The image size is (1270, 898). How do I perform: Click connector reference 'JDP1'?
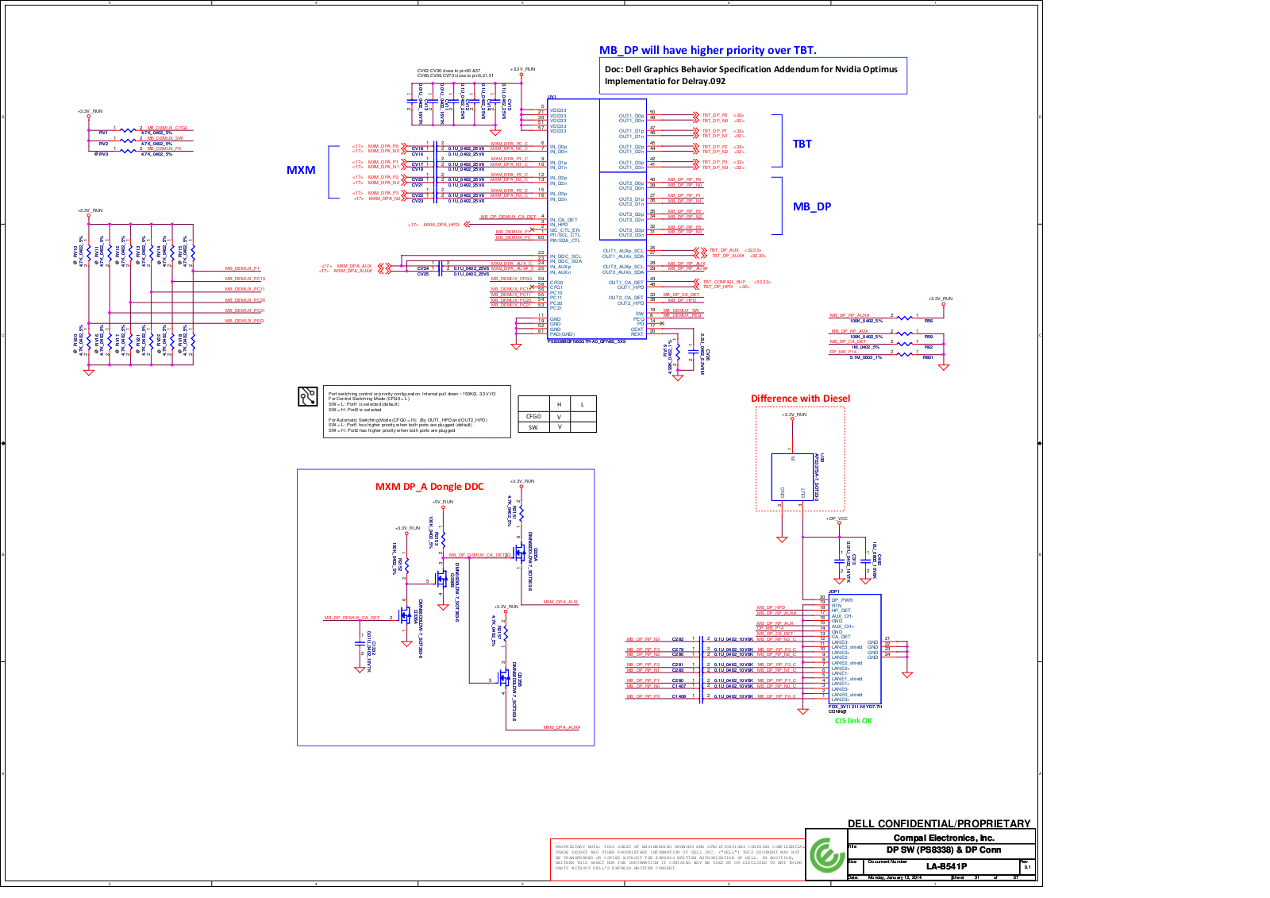tap(834, 592)
